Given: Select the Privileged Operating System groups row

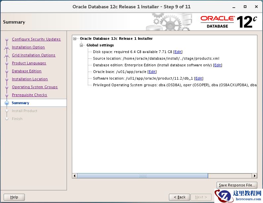Looking at the screenshot, I should [175, 85].
